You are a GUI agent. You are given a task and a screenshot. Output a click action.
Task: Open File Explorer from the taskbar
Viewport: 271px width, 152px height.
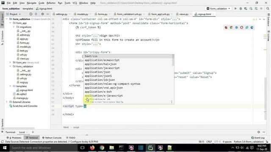pos(112,148)
